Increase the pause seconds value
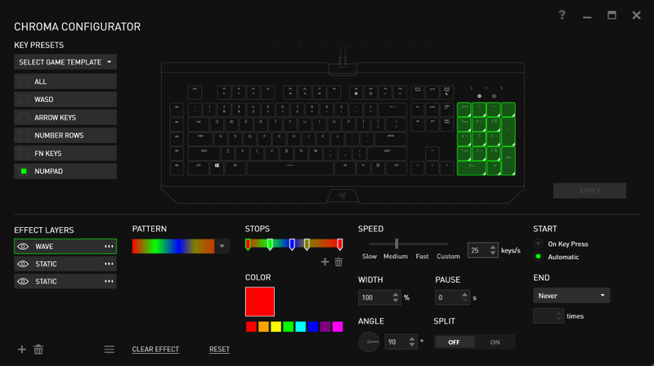This screenshot has width=654, height=366. click(464, 294)
